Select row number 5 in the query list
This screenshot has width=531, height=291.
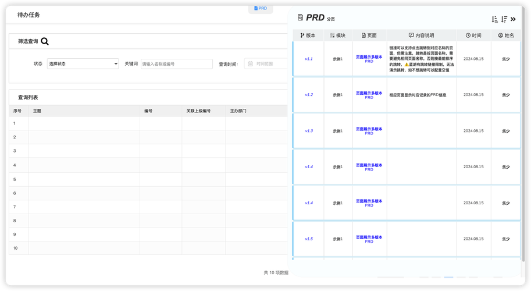tap(148, 179)
